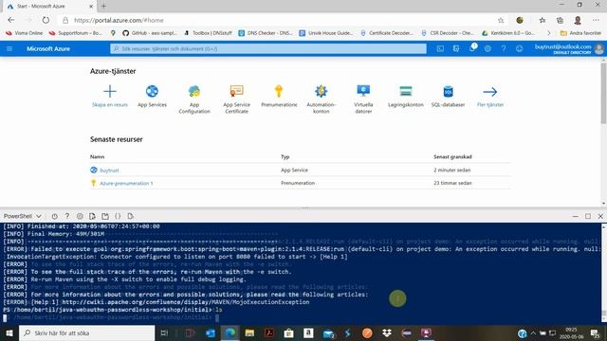The image size is (607, 341).
Task: Open Edge from the taskbar
Action: click(230, 332)
